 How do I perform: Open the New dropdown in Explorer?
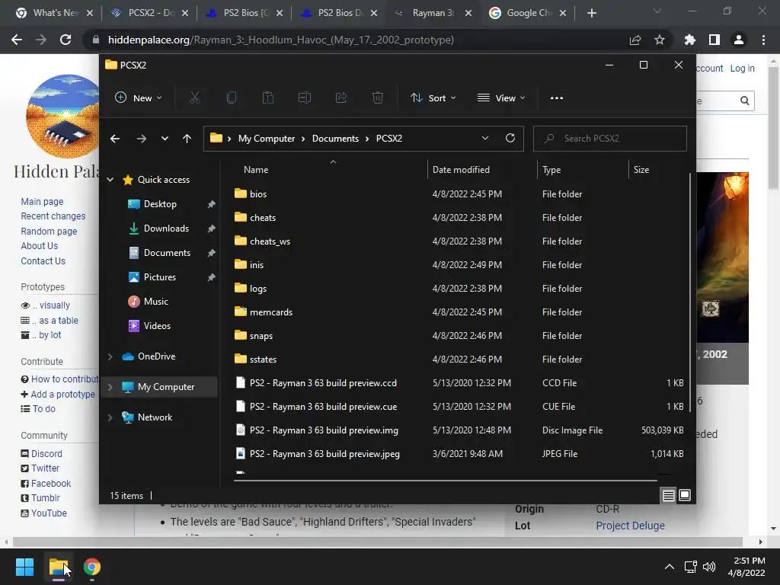(139, 98)
